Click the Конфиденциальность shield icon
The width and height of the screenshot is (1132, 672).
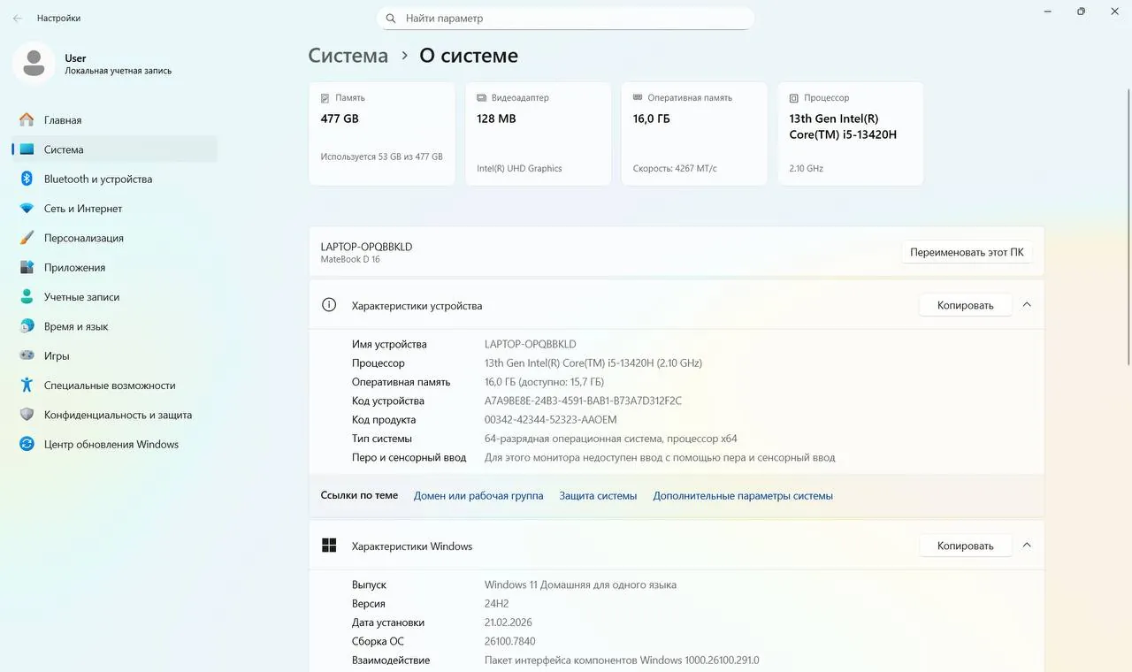tap(27, 415)
